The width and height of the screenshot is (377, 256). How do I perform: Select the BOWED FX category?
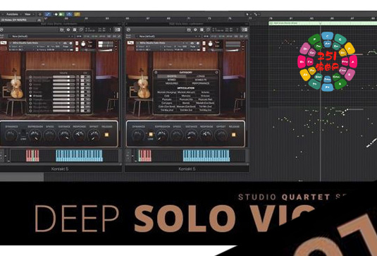point(201,80)
